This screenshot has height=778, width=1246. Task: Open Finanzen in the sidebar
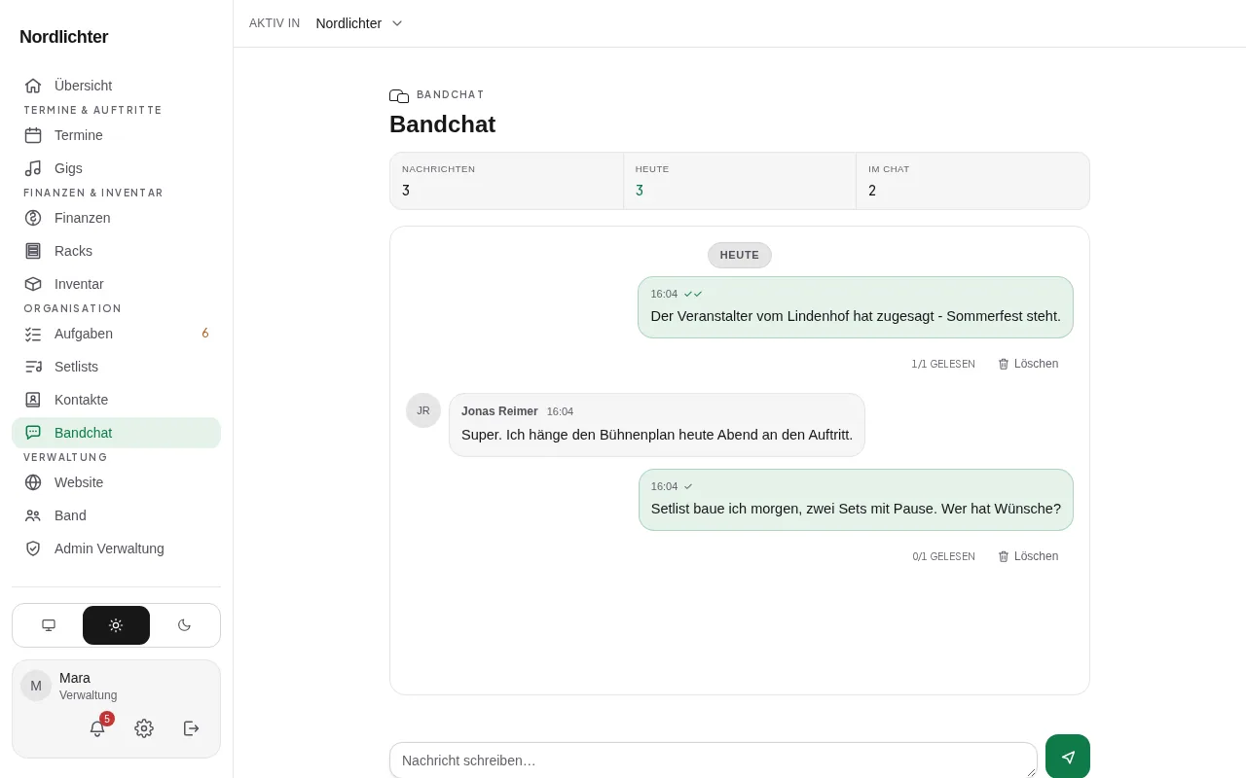(x=116, y=218)
